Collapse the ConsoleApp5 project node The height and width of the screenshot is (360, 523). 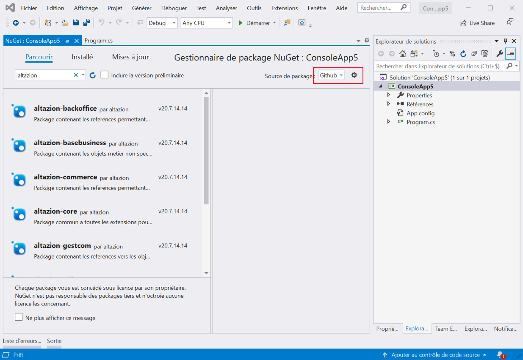[380, 86]
